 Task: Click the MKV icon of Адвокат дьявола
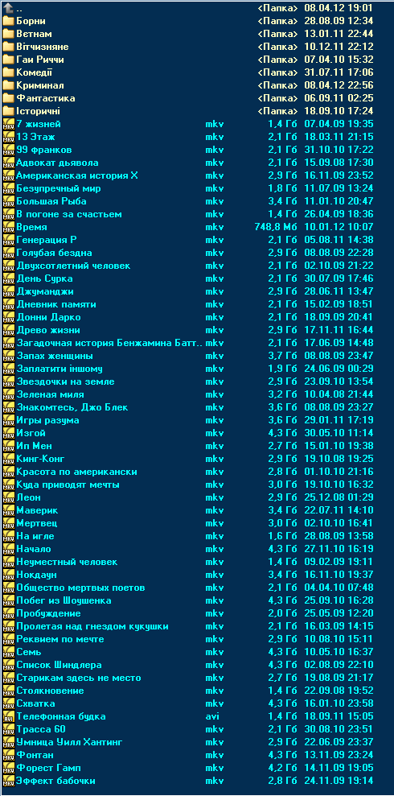point(8,163)
